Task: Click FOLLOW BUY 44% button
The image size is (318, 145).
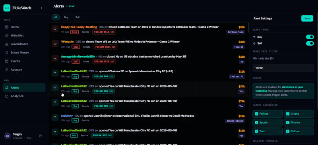Action: [x=103, y=106]
